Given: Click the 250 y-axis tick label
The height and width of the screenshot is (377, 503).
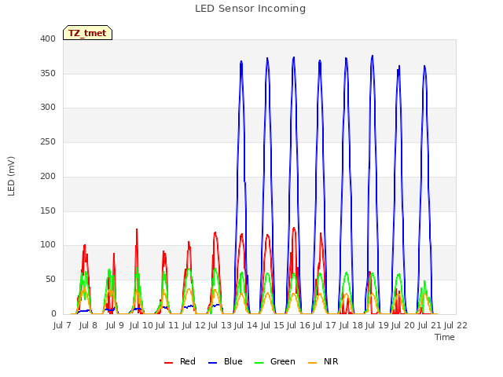Looking at the screenshot, I should pyautogui.click(x=48, y=141).
